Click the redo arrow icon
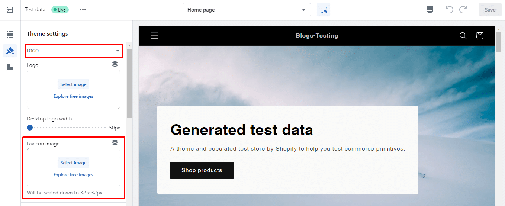Screen dimensions: 505x206 (x=463, y=10)
